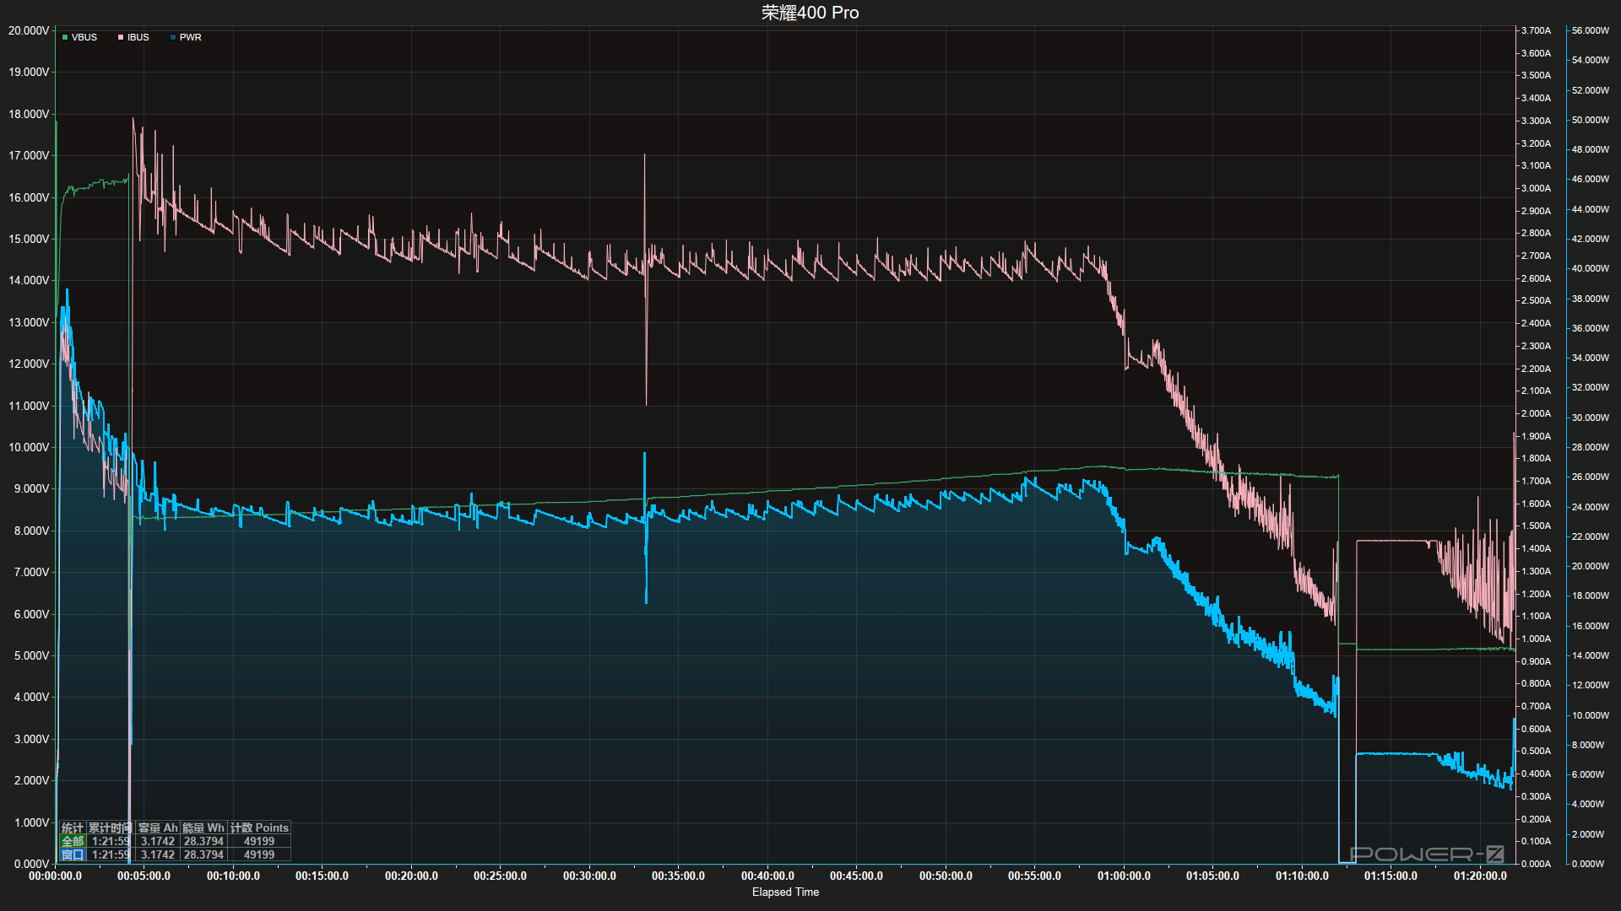Click the 20.000V voltage axis label
Screen dimensions: 1621x911
click(x=29, y=30)
